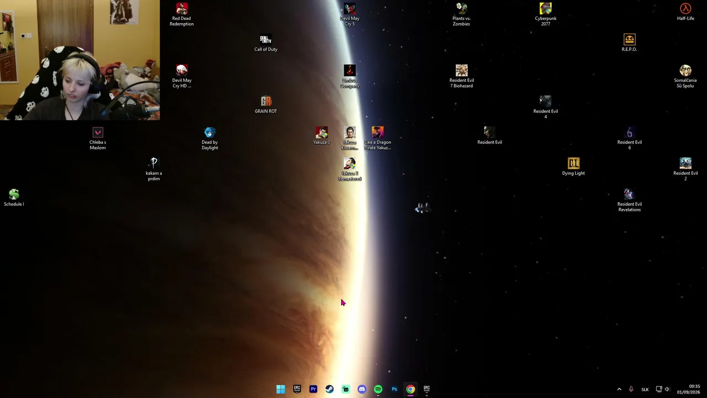
Task: Click the microphone icon in system tray
Action: [x=631, y=389]
